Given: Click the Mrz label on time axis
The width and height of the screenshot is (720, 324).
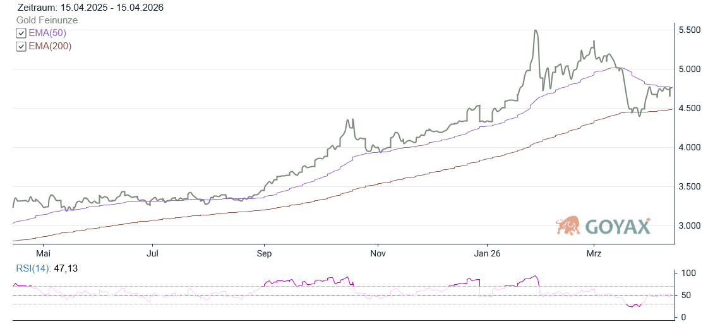Looking at the screenshot, I should 594,253.
